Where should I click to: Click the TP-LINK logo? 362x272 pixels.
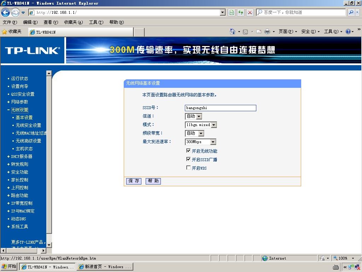[32, 50]
